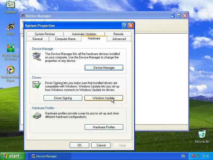The image size is (213, 160).
Task: Click the EN language indicator
Action: coord(183,156)
